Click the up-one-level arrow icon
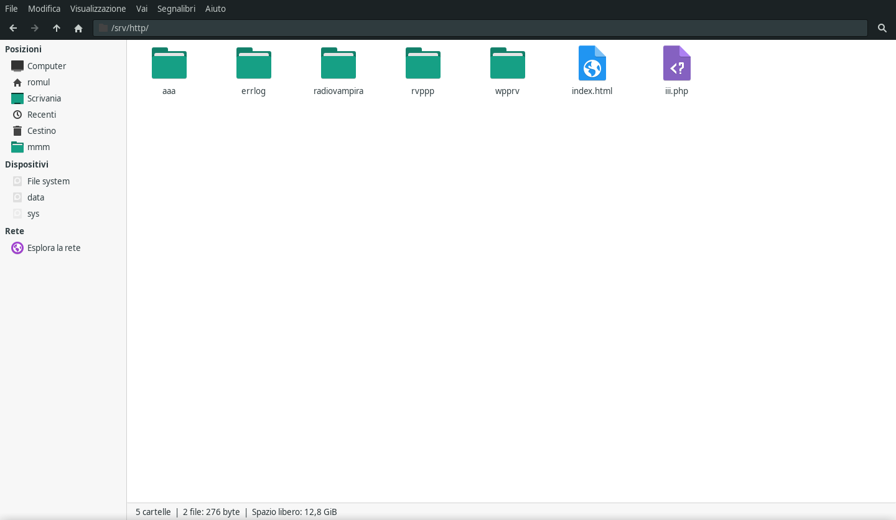Image resolution: width=896 pixels, height=520 pixels. [57, 28]
